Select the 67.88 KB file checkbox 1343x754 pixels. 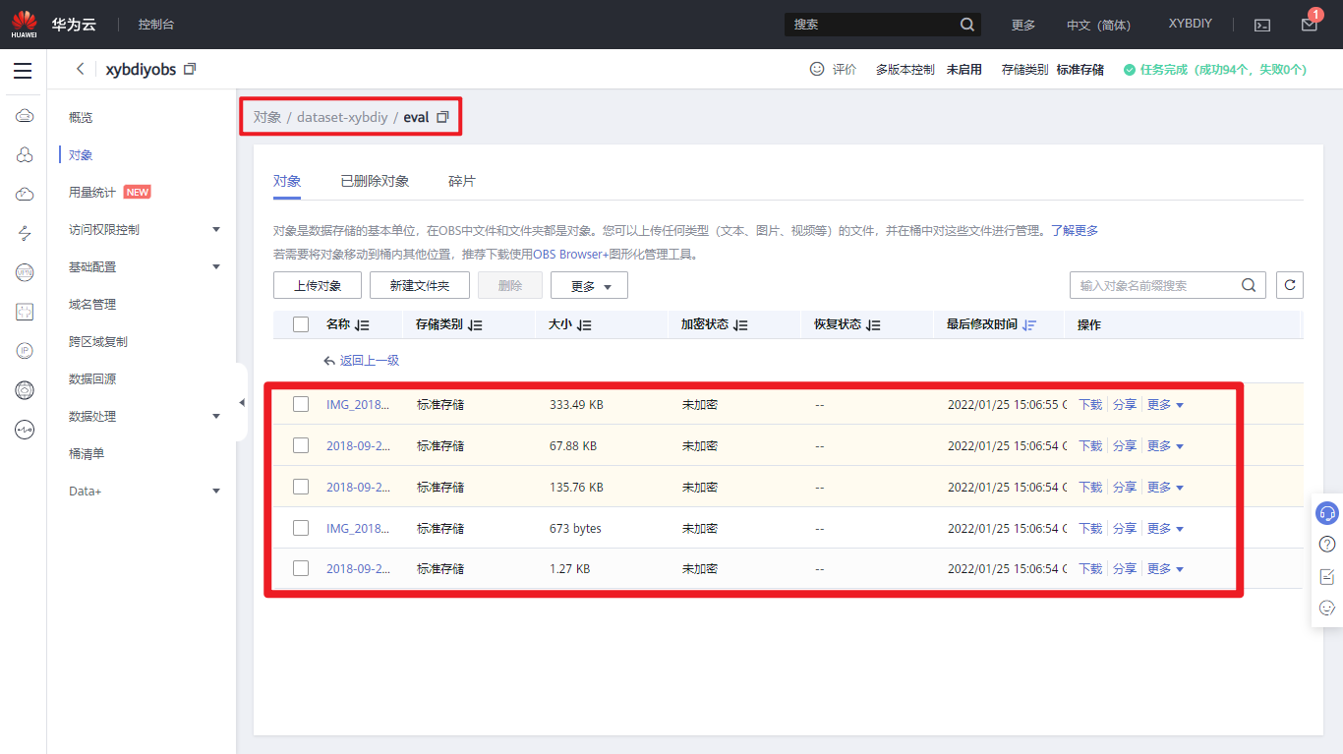301,445
